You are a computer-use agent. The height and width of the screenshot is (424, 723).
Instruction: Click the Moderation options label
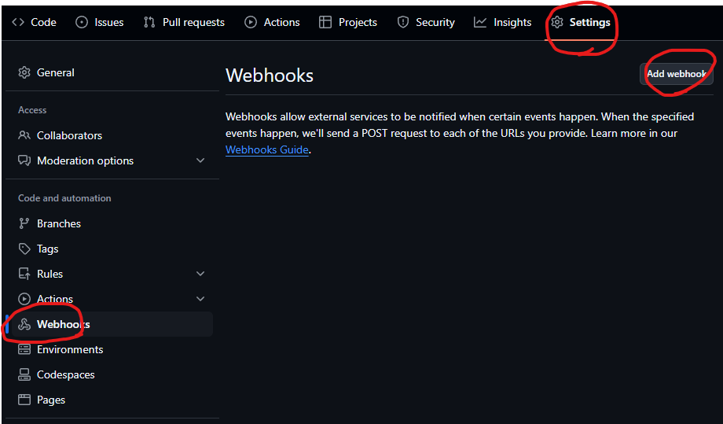point(86,160)
